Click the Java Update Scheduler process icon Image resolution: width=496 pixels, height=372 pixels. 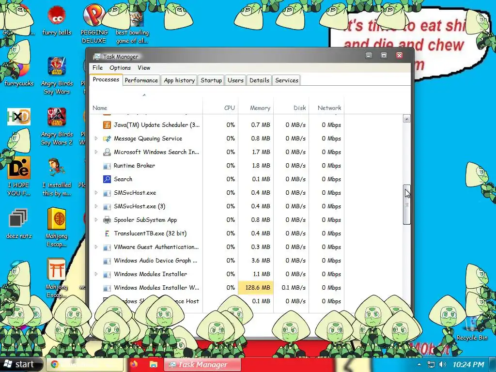coord(107,125)
